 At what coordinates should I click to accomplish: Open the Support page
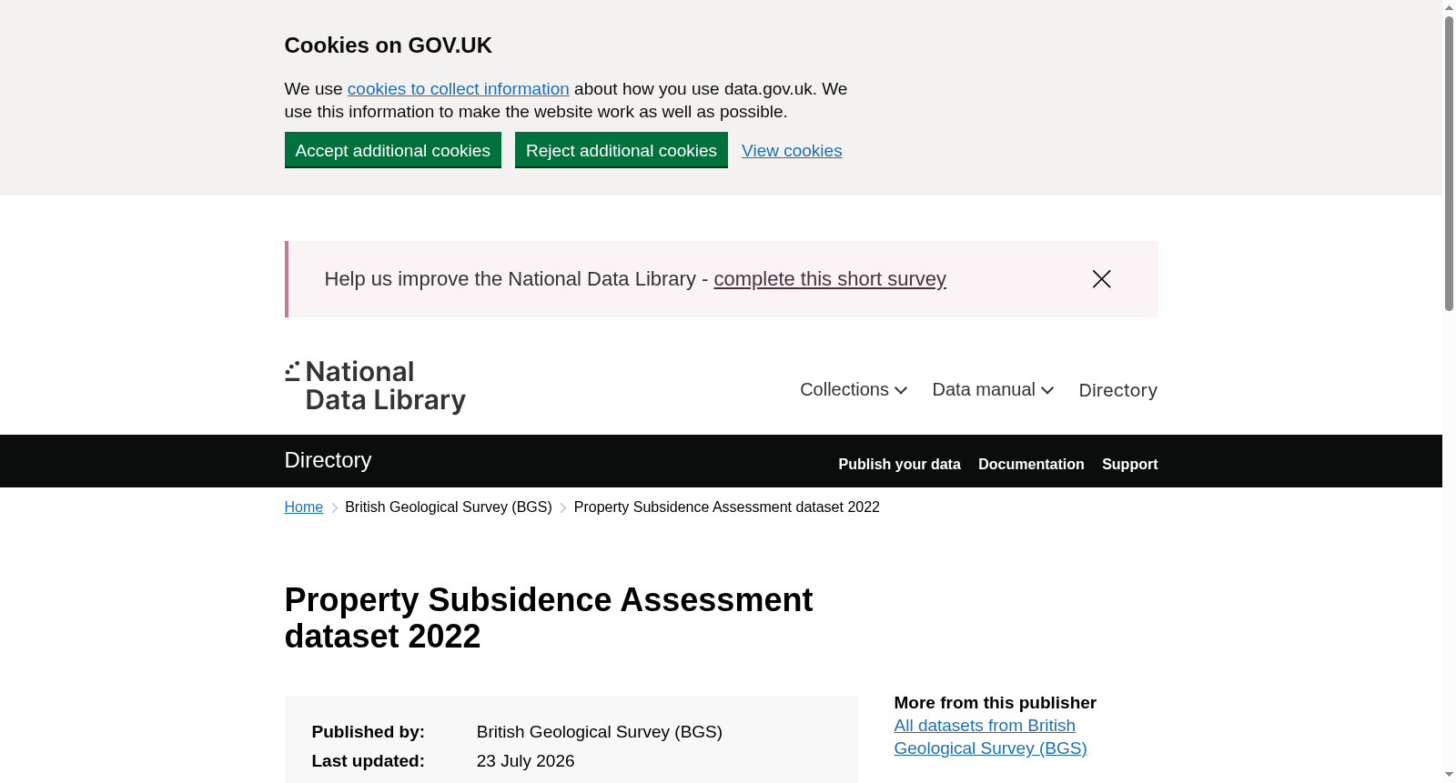[1130, 464]
